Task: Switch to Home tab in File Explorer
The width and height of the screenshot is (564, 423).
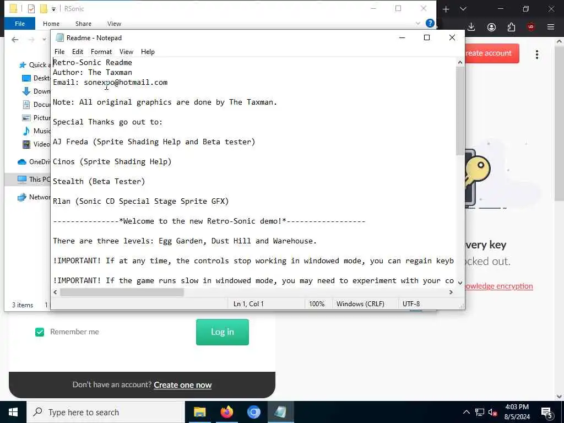Action: [51, 24]
